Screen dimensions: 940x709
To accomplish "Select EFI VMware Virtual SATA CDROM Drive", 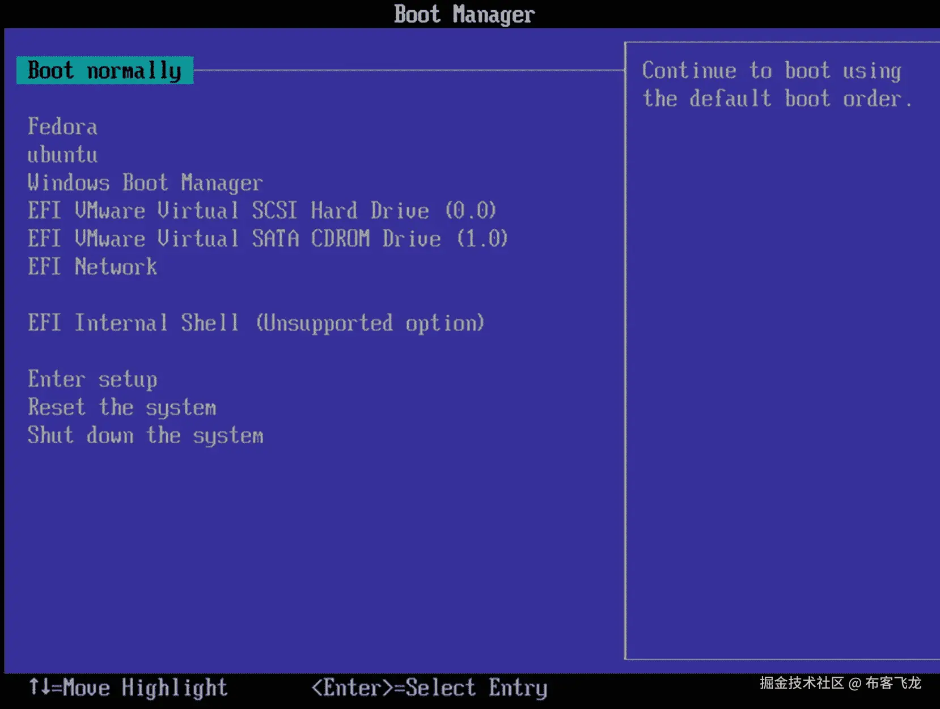I will point(268,239).
